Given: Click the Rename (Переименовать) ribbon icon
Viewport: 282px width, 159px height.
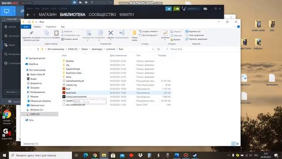Looking at the screenshot, I should pyautogui.click(x=122, y=33).
